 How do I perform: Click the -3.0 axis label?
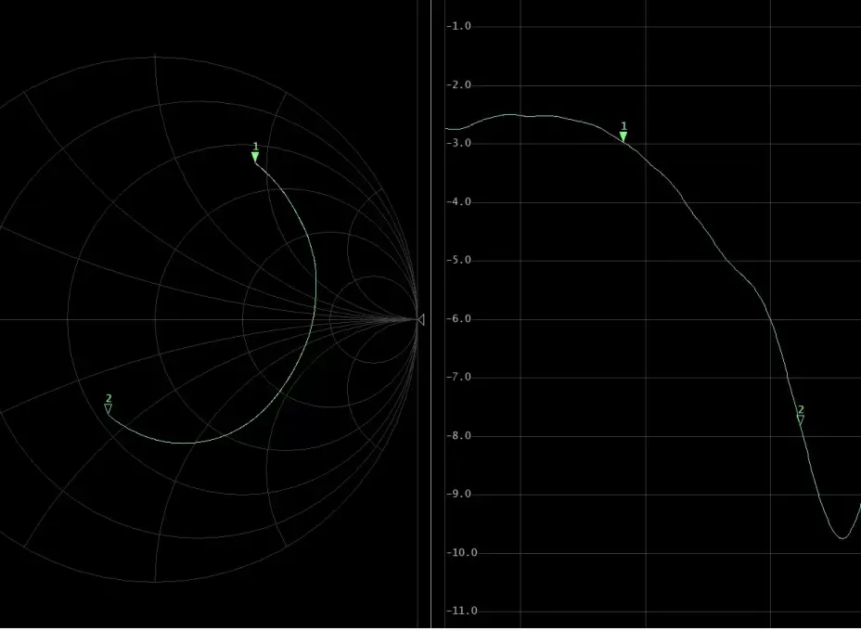(x=458, y=143)
